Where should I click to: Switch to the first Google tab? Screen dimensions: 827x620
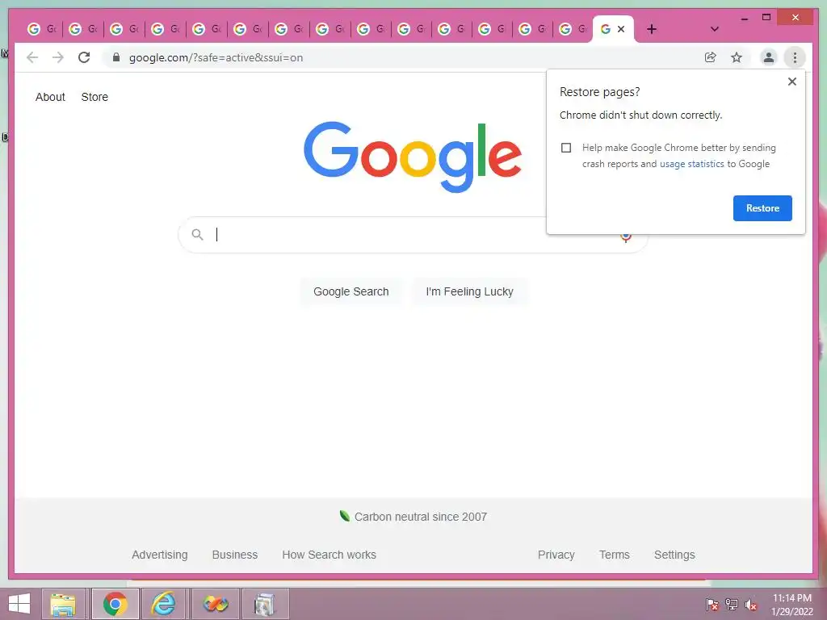(42, 29)
